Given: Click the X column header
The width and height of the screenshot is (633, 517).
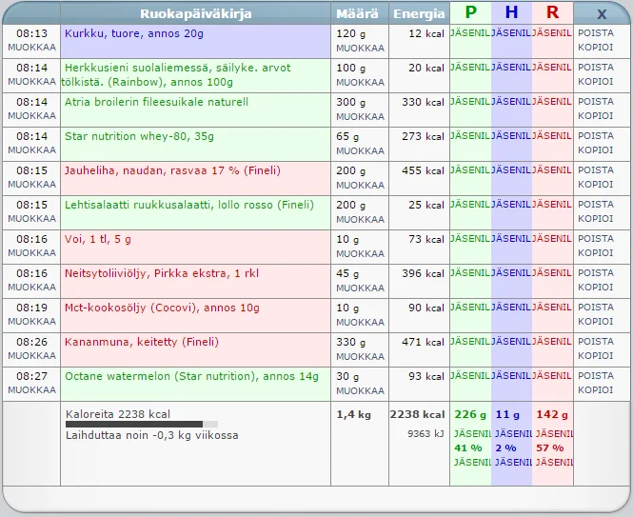Looking at the screenshot, I should [x=601, y=13].
